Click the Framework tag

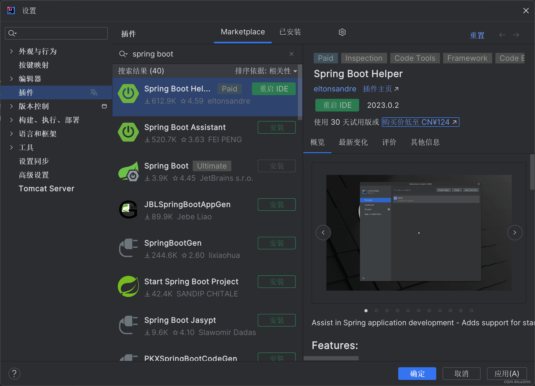(467, 58)
